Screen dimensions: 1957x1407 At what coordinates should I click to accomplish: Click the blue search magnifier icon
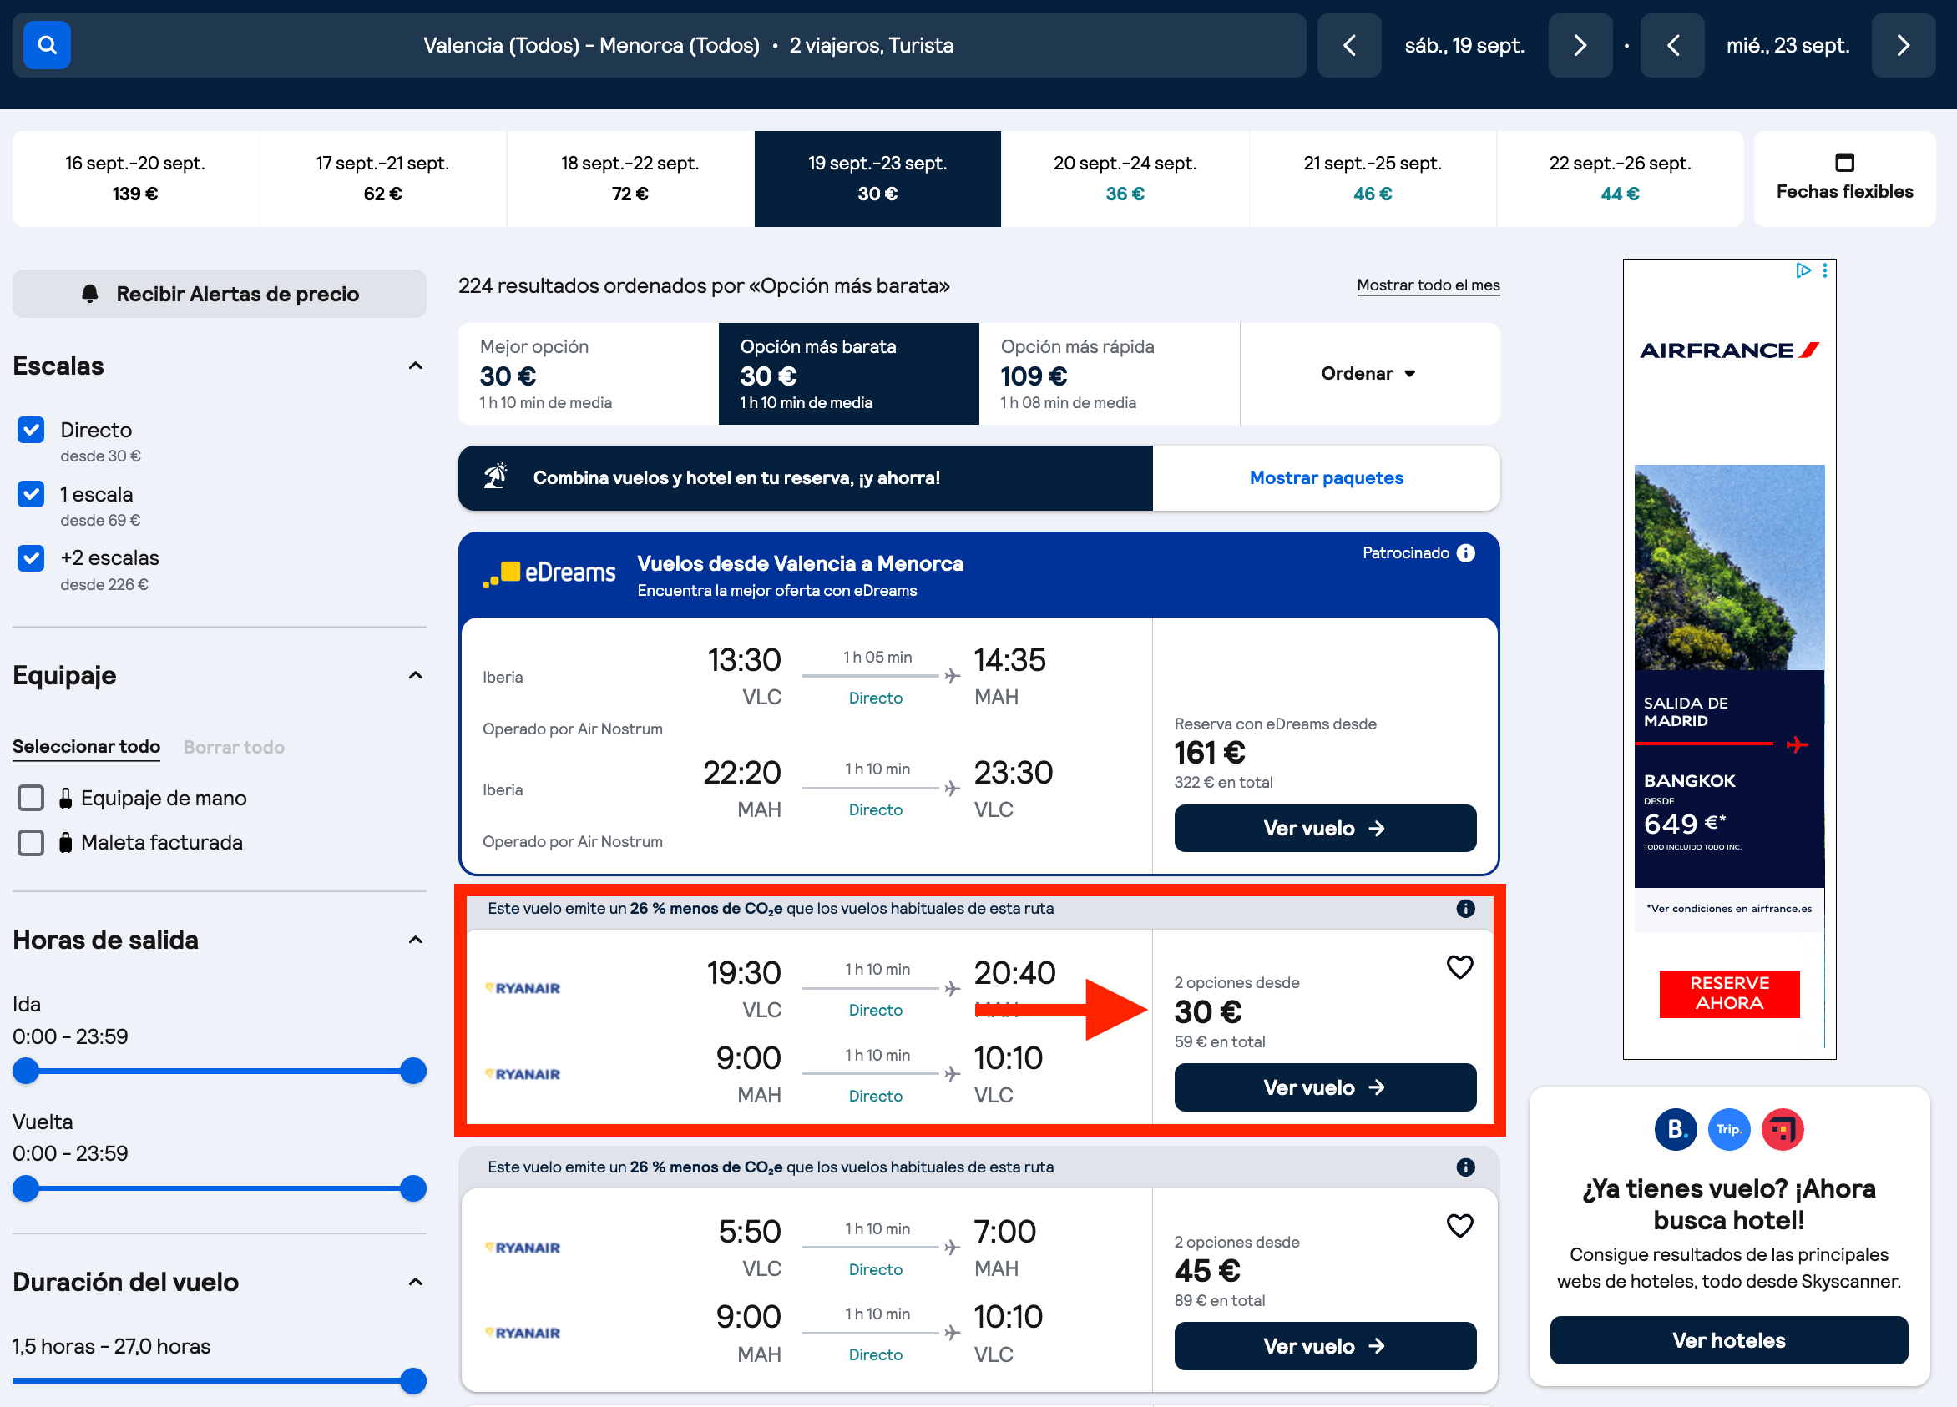tap(47, 45)
